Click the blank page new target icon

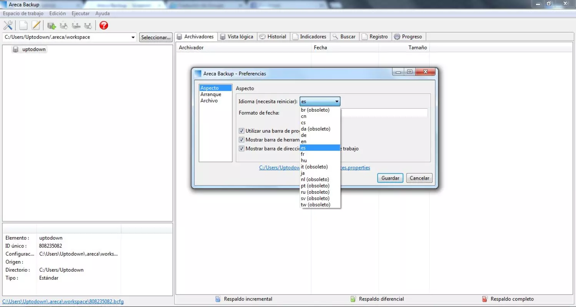(x=23, y=25)
